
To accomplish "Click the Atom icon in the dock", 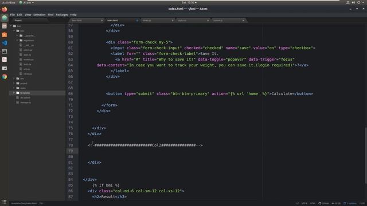I will tap(4, 18).
